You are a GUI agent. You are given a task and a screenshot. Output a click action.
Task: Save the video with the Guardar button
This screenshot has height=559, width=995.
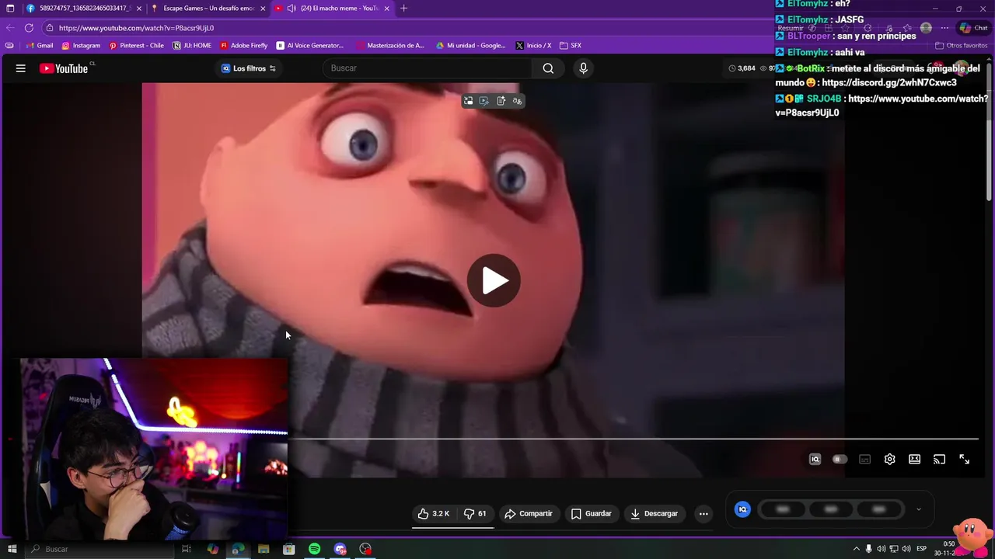pos(591,513)
